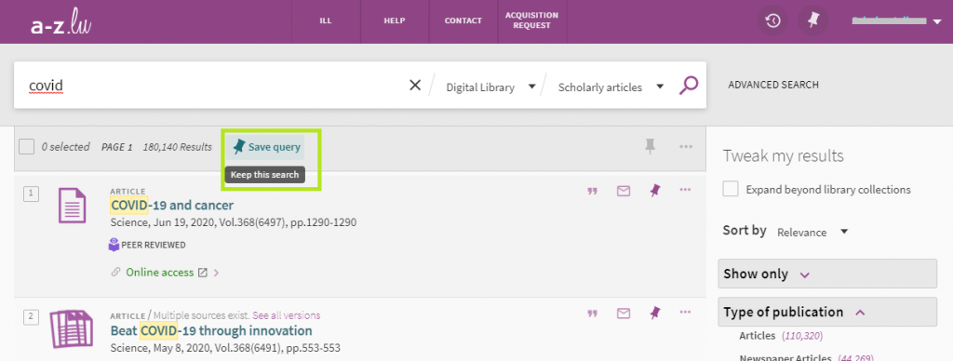
Task: Open the ILL menu item
Action: 326,21
